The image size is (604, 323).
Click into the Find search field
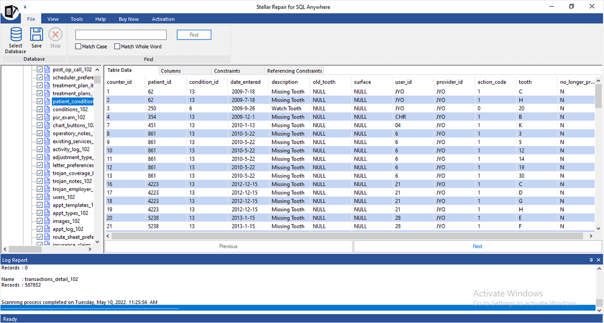pyautogui.click(x=121, y=35)
